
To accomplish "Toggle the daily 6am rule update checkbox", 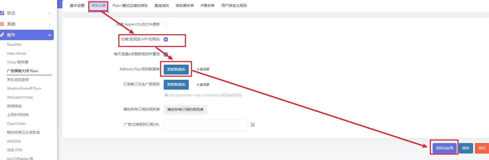I will point(166,54).
